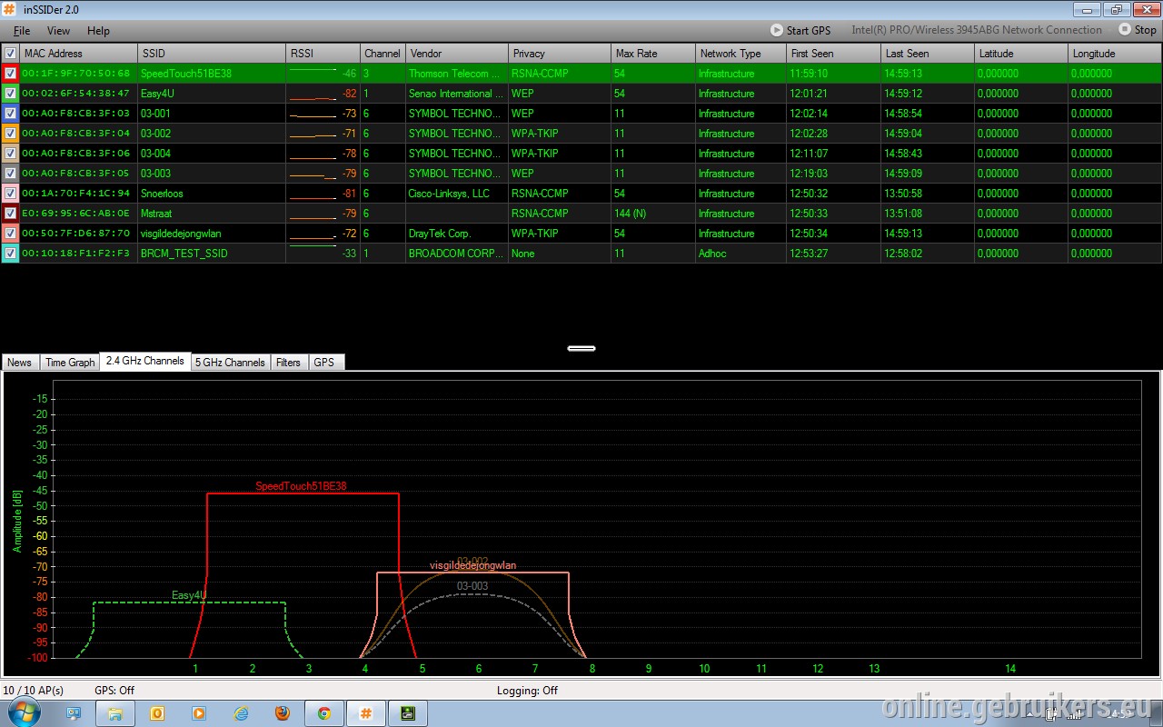This screenshot has width=1163, height=727.
Task: Select the Mstraat SSID cell
Action: click(212, 214)
